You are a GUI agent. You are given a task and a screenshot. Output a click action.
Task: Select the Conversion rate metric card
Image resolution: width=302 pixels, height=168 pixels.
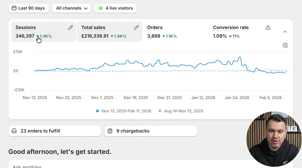point(242,32)
